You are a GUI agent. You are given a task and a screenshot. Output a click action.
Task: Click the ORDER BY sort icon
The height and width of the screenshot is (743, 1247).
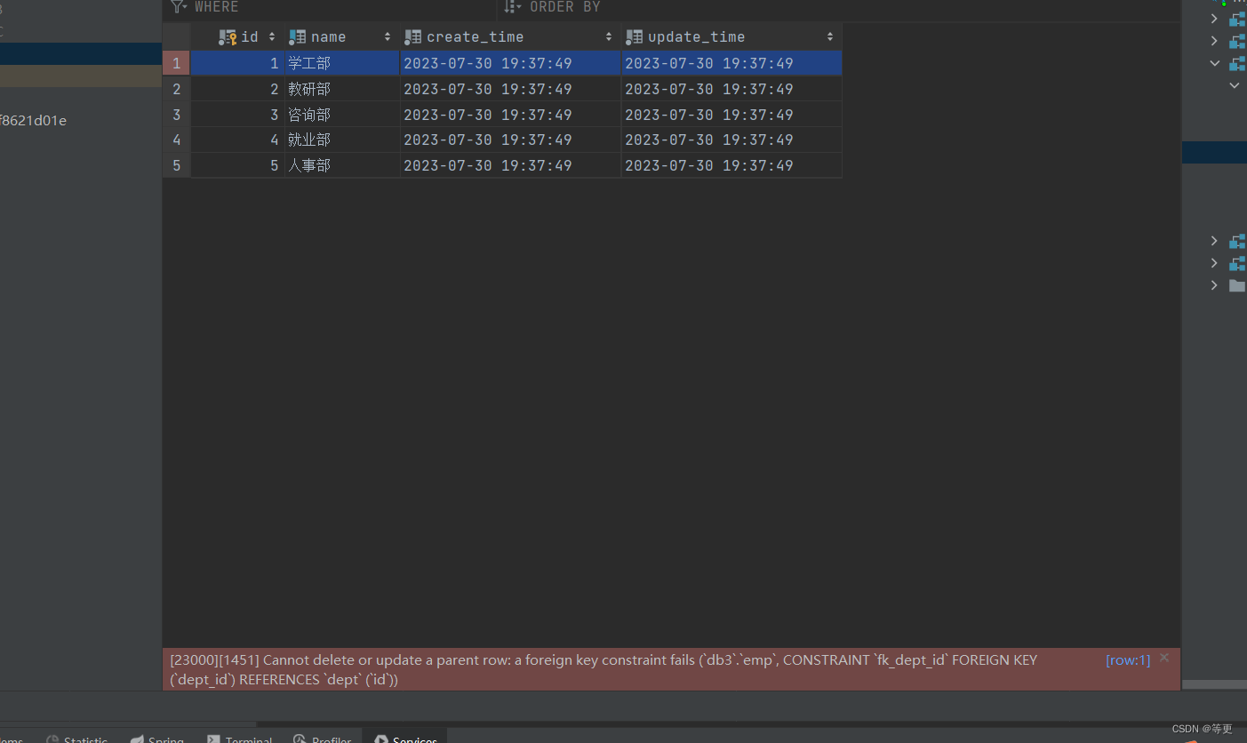pos(513,7)
